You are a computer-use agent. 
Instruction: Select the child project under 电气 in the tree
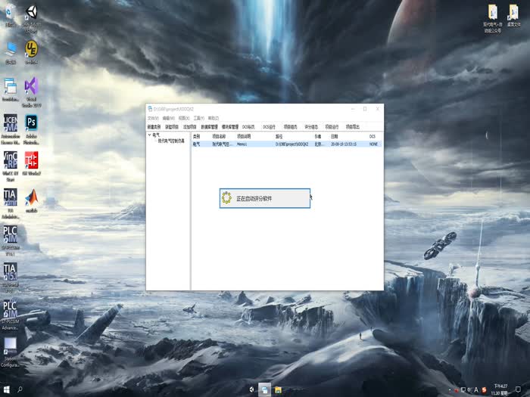pyautogui.click(x=170, y=141)
